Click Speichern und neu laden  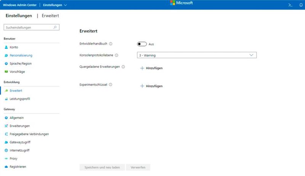coord(102,167)
